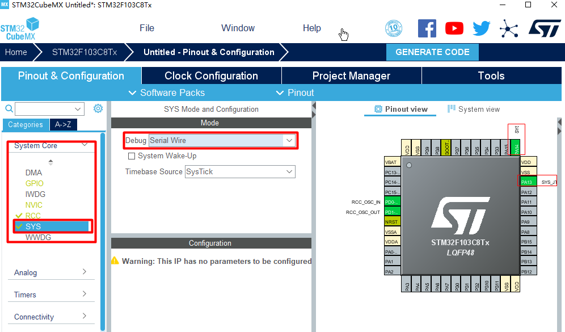Click the VBAT pin on chip
Viewport: 565px width, 332px height.
pyautogui.click(x=393, y=162)
